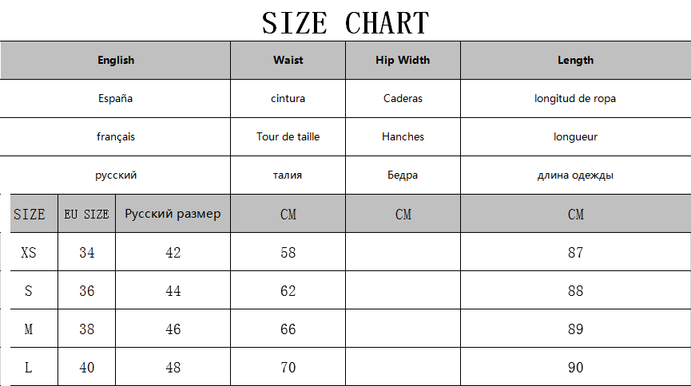Click the Русский размер header cell
The image size is (691, 386).
tap(173, 214)
